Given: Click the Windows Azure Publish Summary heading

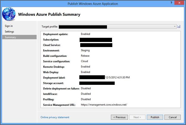Looking at the screenshot, I should (49, 14).
